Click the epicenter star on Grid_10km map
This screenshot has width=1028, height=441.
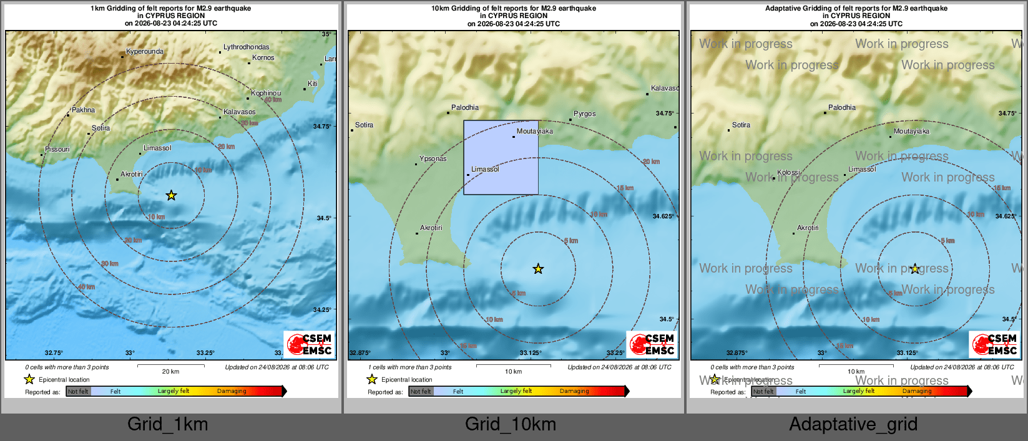(538, 269)
